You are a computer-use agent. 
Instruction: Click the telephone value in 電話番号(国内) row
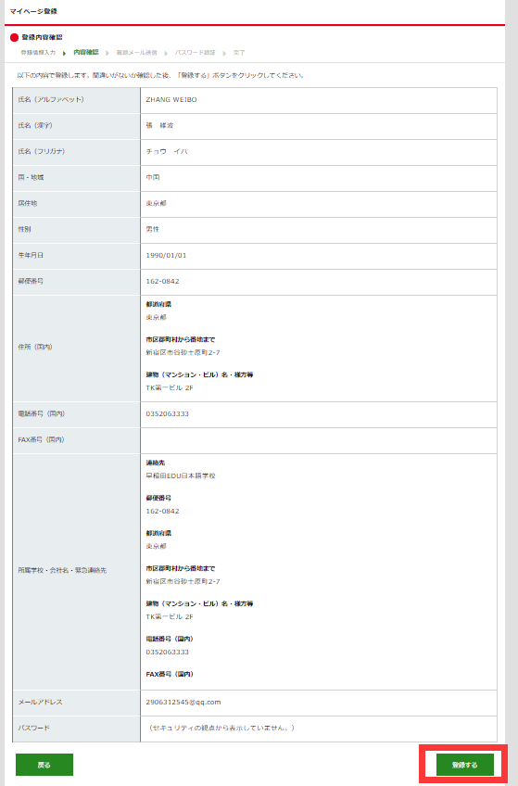[x=168, y=414]
